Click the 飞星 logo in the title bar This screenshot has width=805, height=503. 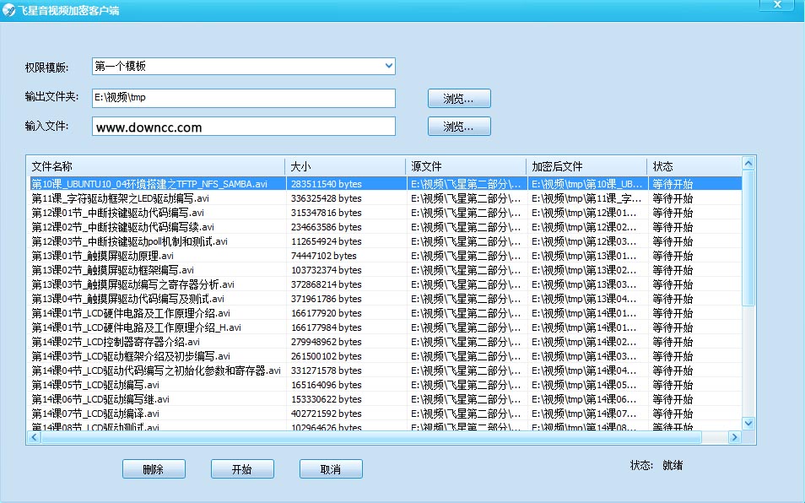tap(10, 9)
